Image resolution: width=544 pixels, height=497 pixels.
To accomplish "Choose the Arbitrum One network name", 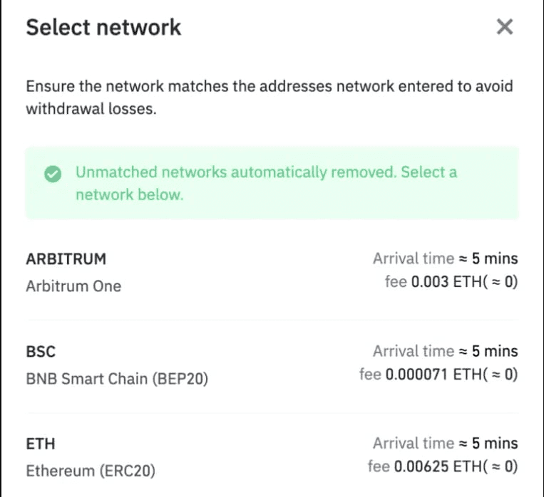I will click(x=73, y=286).
